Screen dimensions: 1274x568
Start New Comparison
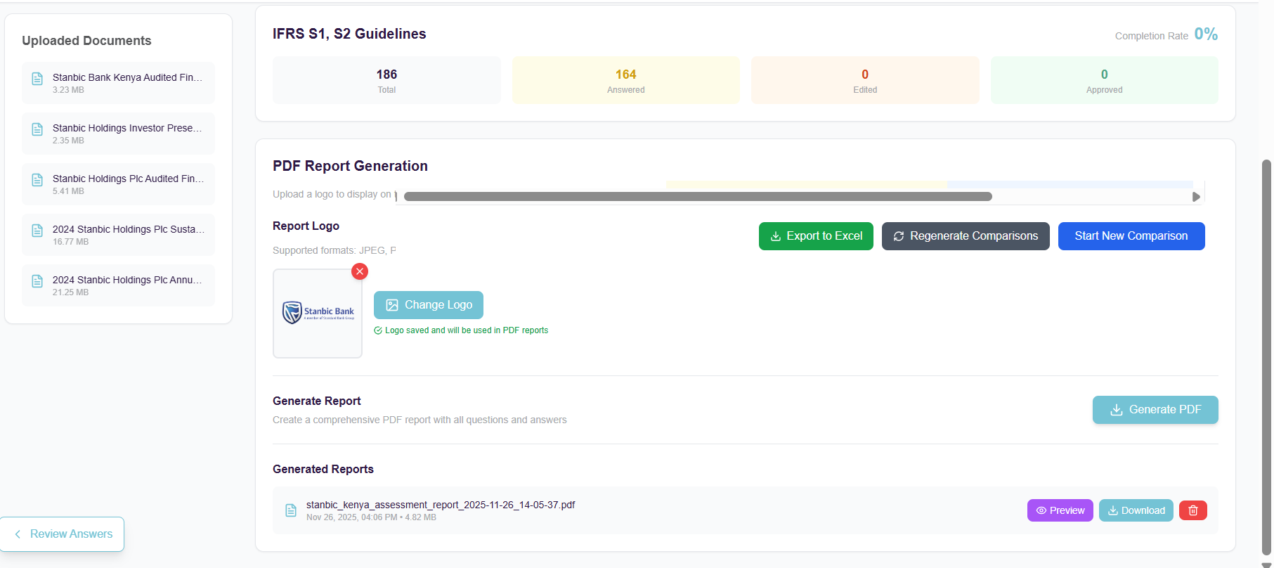tap(1131, 236)
